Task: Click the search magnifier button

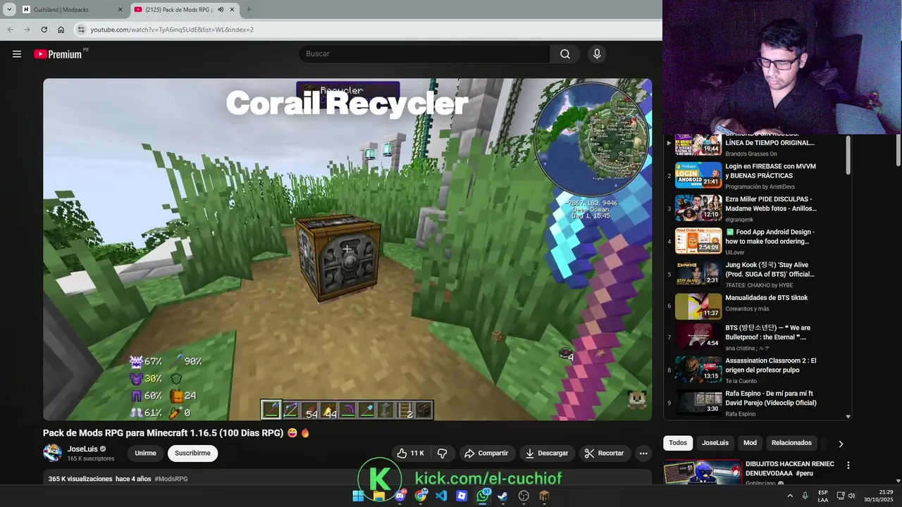Action: (x=565, y=54)
